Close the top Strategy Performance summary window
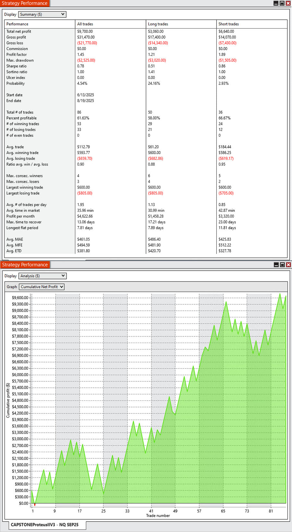 pyautogui.click(x=288, y=3)
